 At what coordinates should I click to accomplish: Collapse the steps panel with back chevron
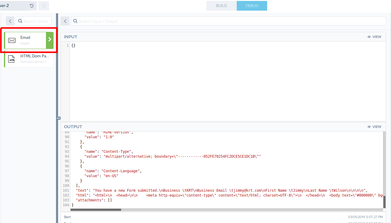(x=10, y=21)
